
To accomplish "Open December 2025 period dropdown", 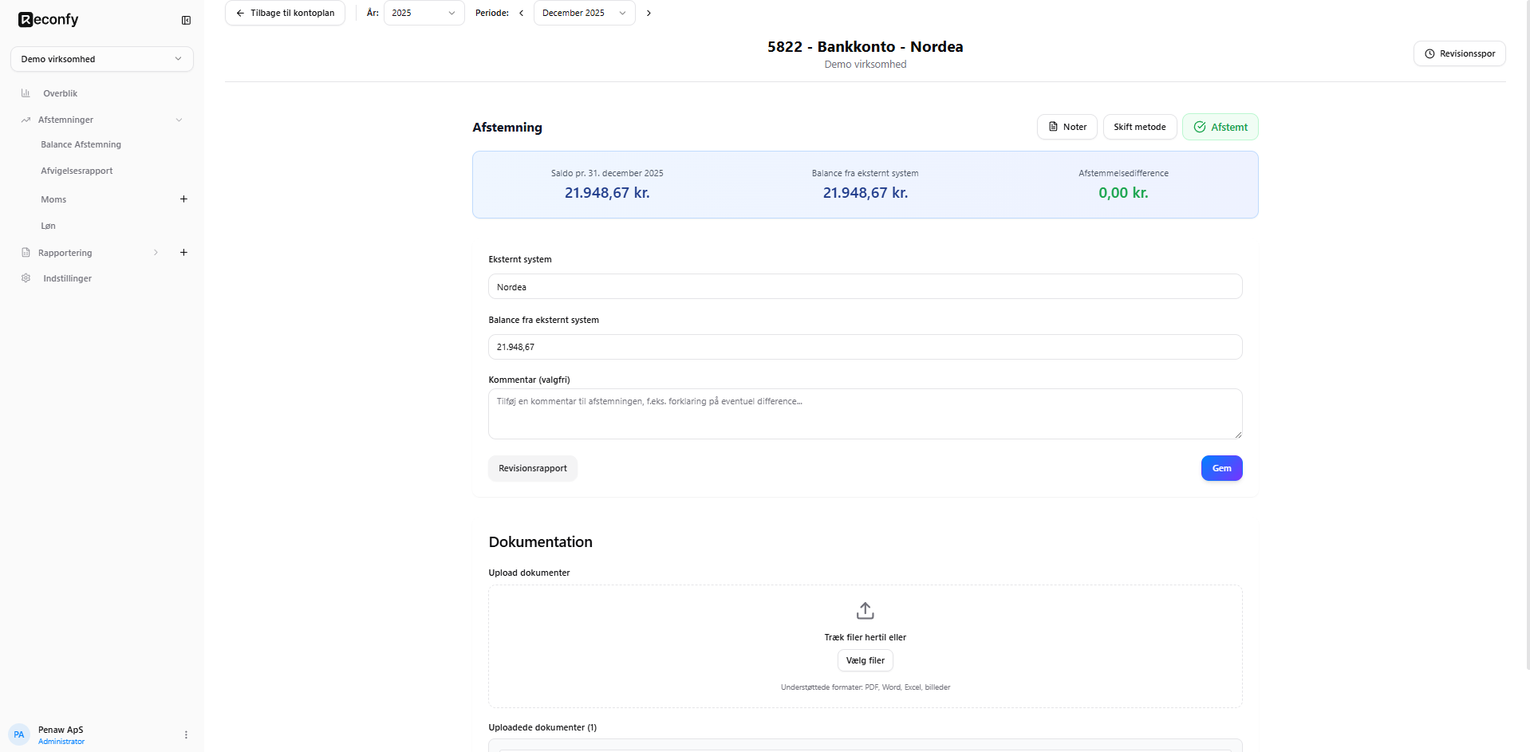I will 584,13.
